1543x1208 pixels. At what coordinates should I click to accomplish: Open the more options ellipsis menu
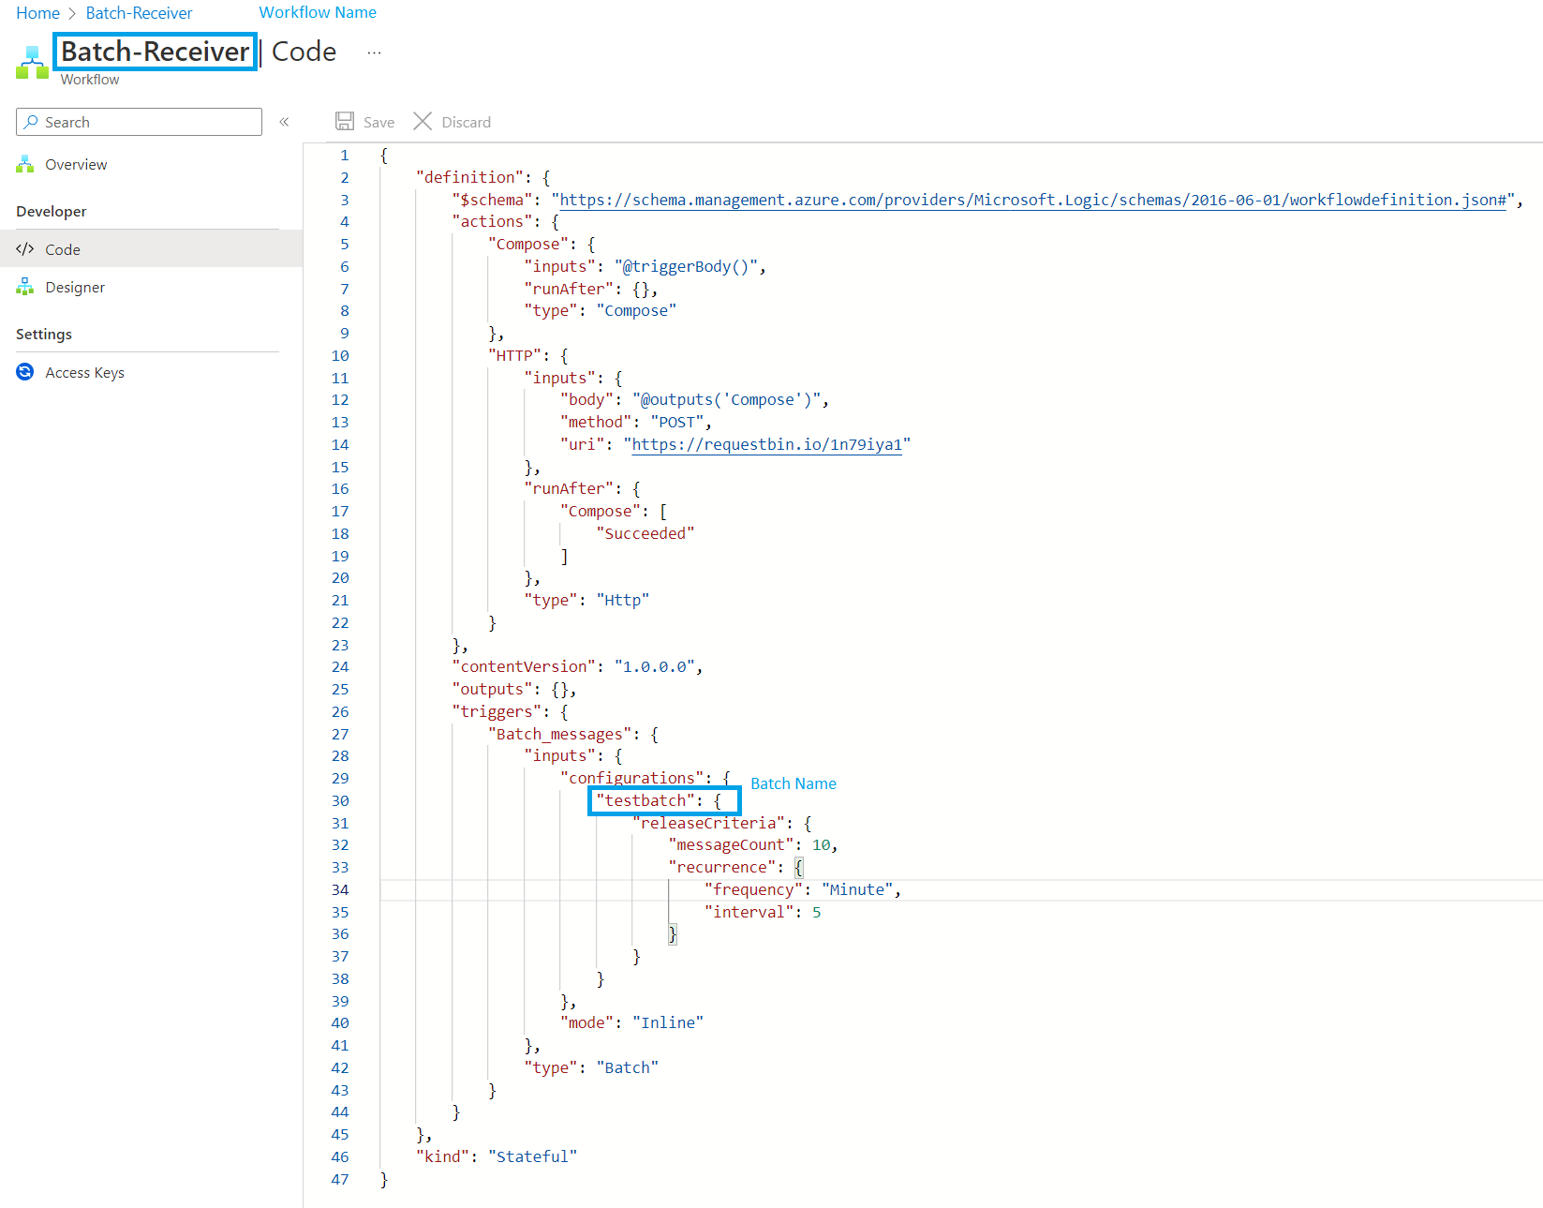pos(375,52)
